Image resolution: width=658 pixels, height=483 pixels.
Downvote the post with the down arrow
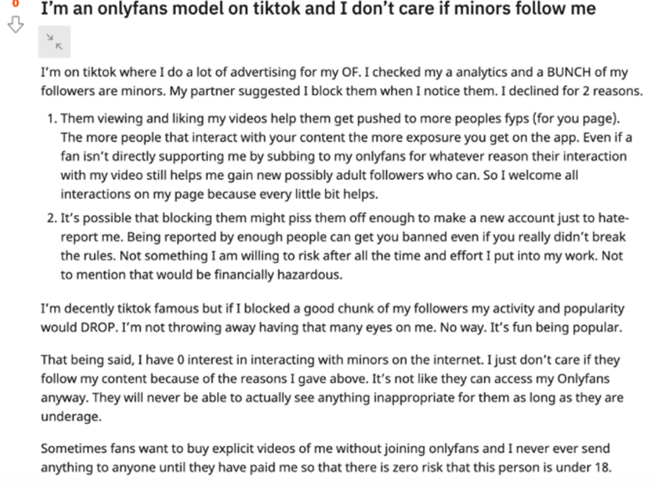[x=15, y=25]
